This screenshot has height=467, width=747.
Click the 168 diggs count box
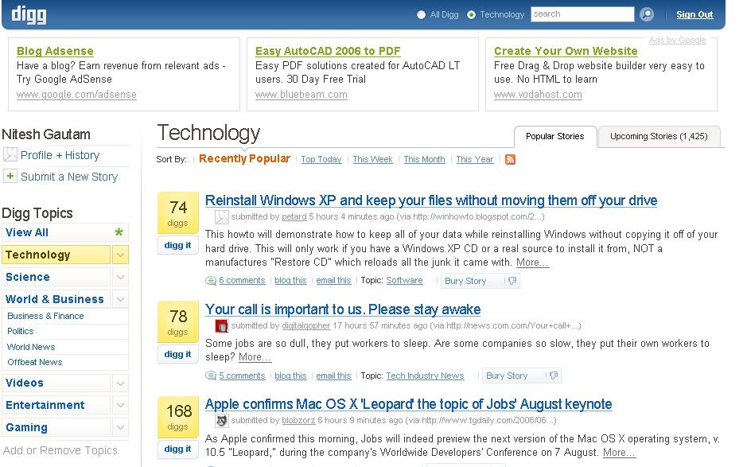tap(178, 417)
